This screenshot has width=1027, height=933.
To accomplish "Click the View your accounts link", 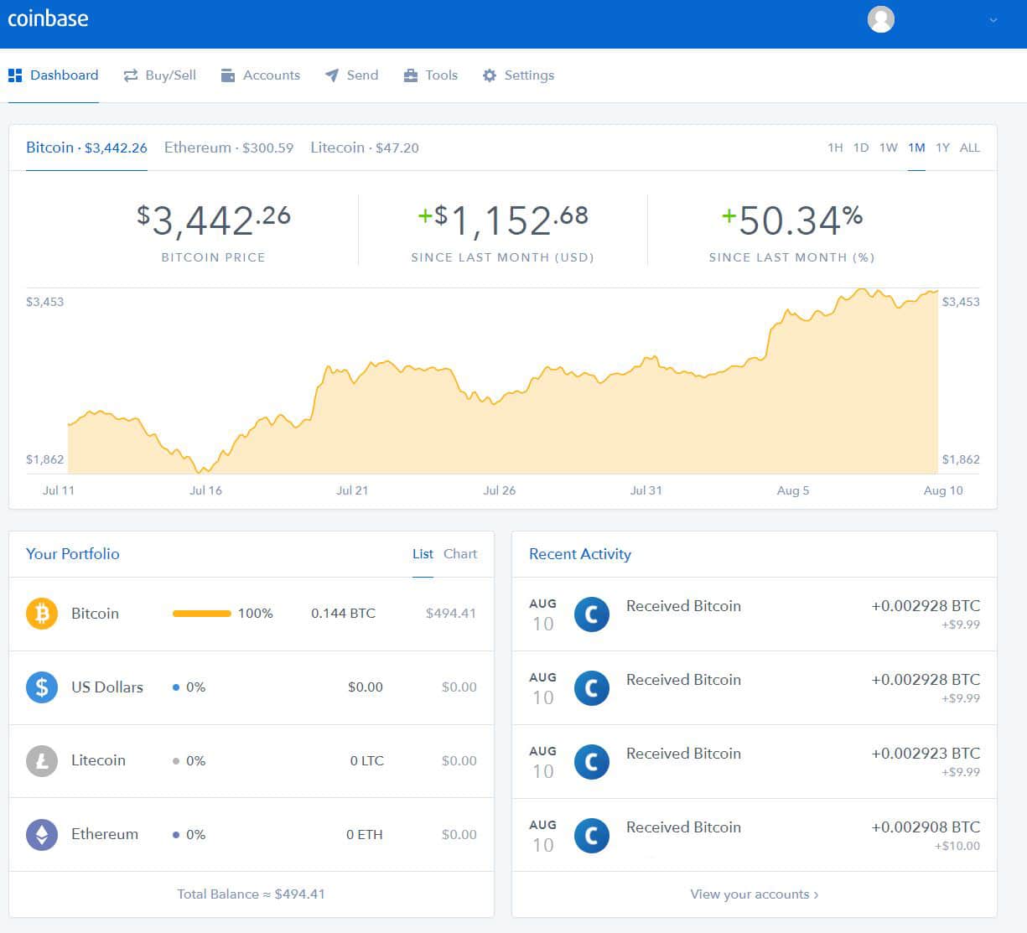I will tap(753, 894).
